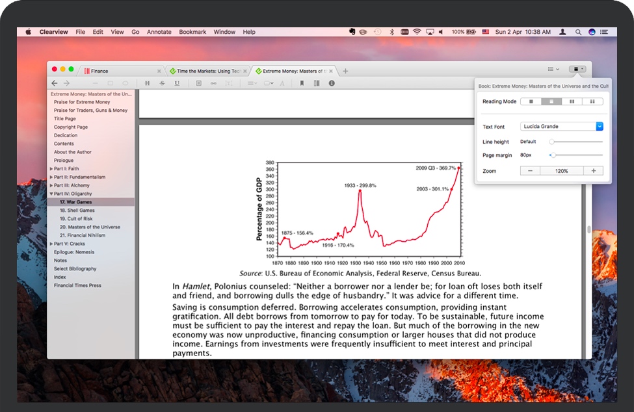Select the first Reading Mode layout option
The height and width of the screenshot is (412, 634).
click(531, 101)
